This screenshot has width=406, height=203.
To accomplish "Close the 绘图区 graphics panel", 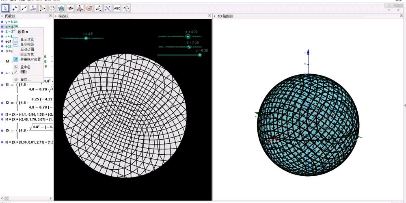I will (x=209, y=16).
